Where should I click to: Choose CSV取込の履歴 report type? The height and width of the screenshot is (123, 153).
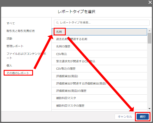point(99,69)
